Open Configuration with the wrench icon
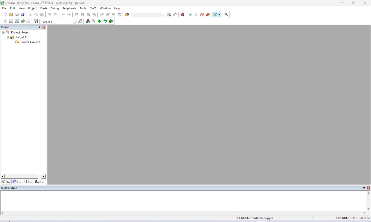This screenshot has height=222, width=371. click(x=226, y=14)
